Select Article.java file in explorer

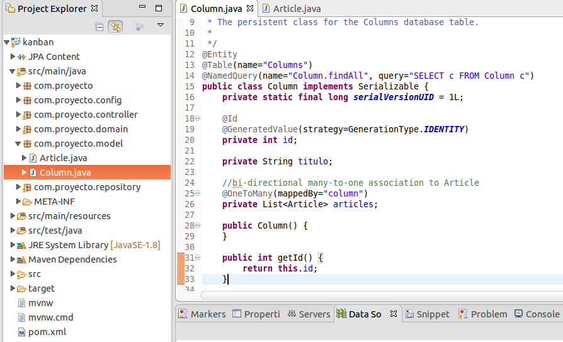(x=63, y=158)
